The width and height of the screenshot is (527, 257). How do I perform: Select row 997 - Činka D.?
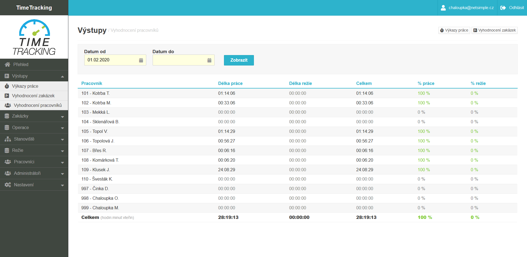pyautogui.click(x=298, y=189)
